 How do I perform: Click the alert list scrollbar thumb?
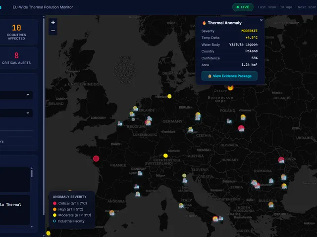pos(32,173)
